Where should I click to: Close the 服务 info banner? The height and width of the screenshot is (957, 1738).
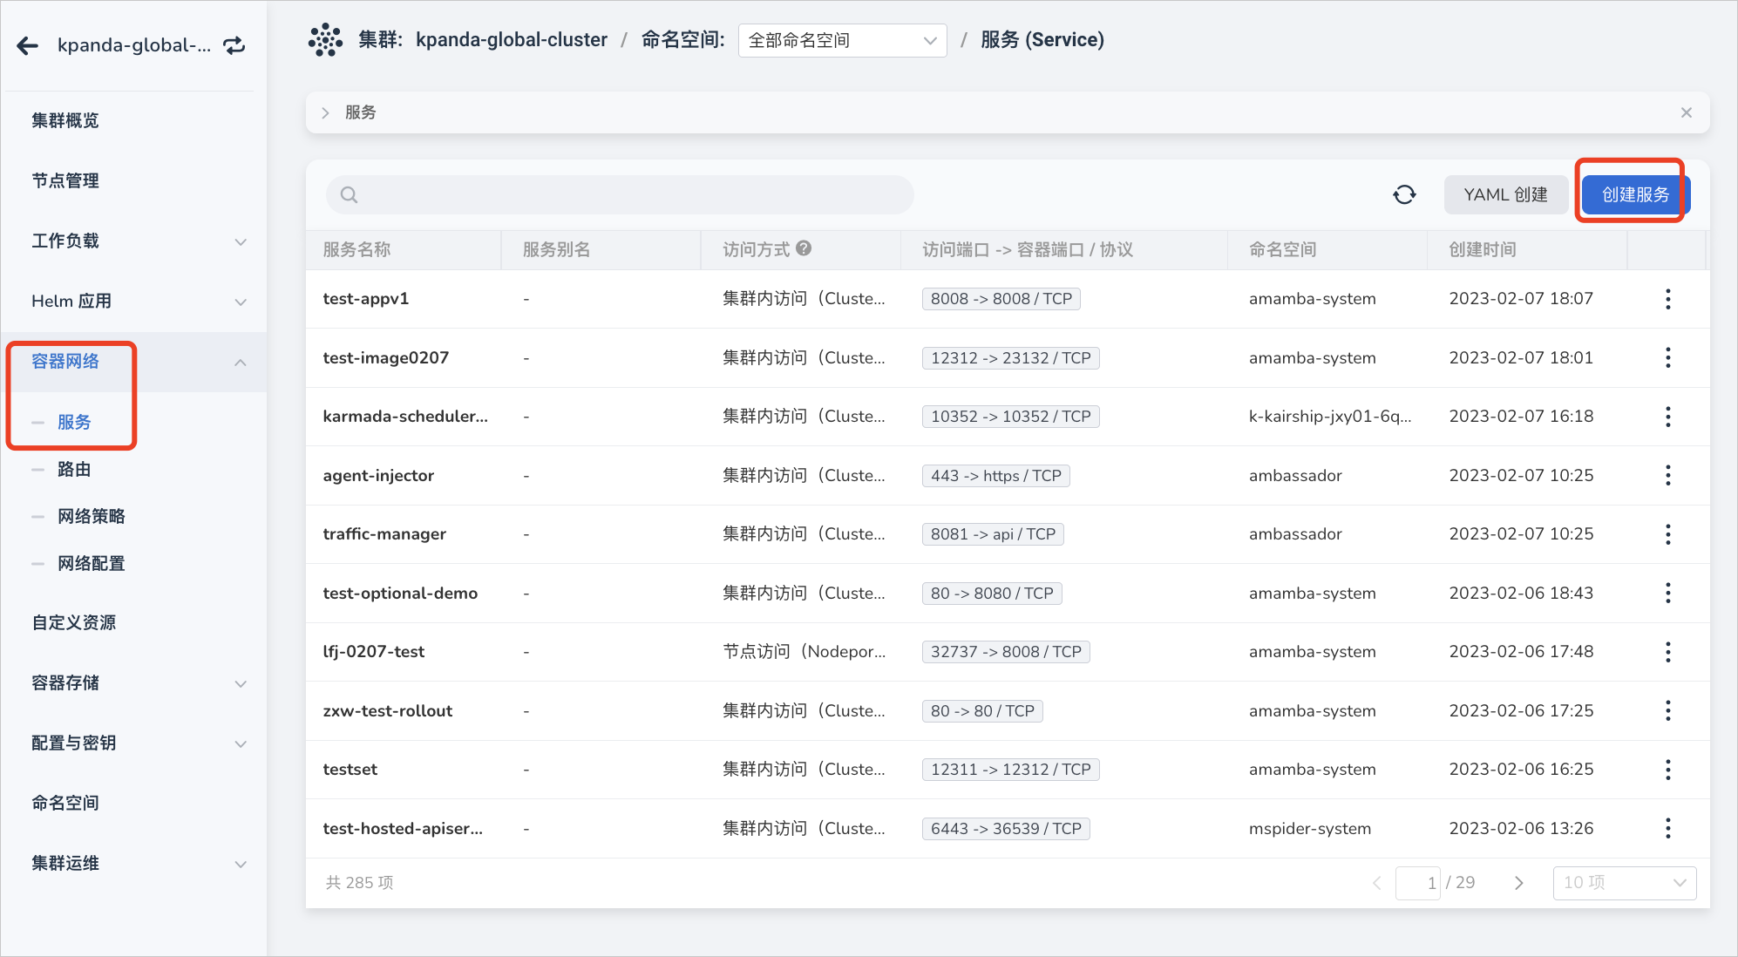pyautogui.click(x=1686, y=112)
